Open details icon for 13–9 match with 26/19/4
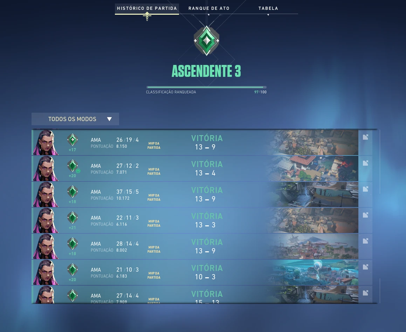406x332 pixels. click(365, 137)
